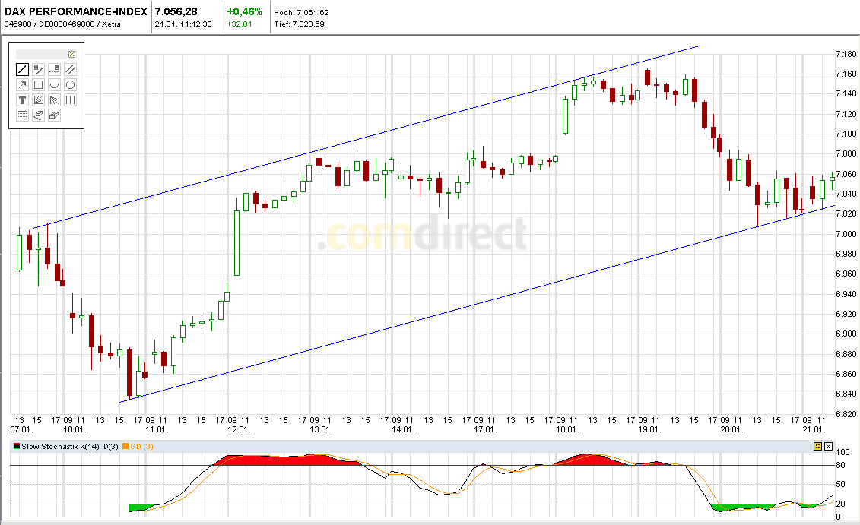The image size is (860, 525).
Task: Close the drawing tools palette
Action: [71, 54]
